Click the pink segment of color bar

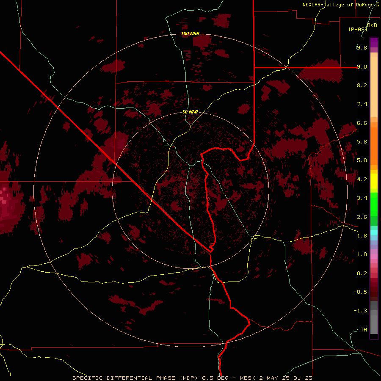(374, 257)
